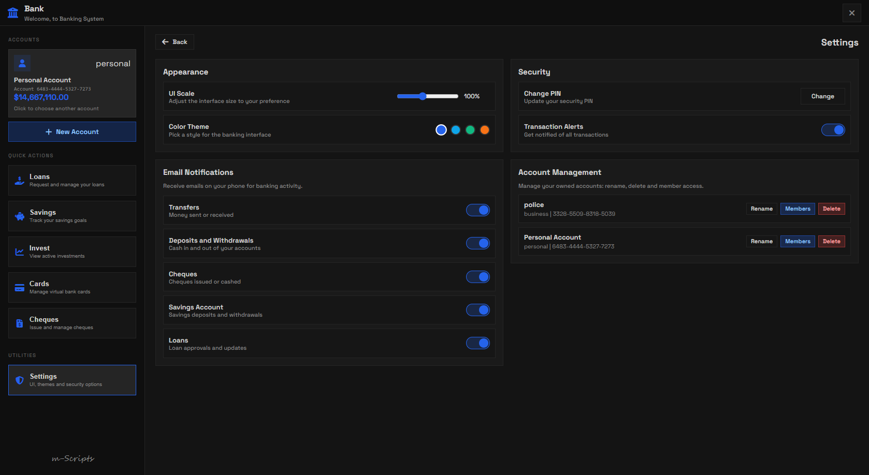Click the back arrow icon

pos(165,42)
